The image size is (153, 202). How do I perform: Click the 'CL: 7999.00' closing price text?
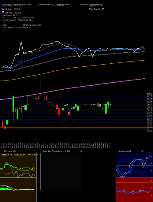58,6
